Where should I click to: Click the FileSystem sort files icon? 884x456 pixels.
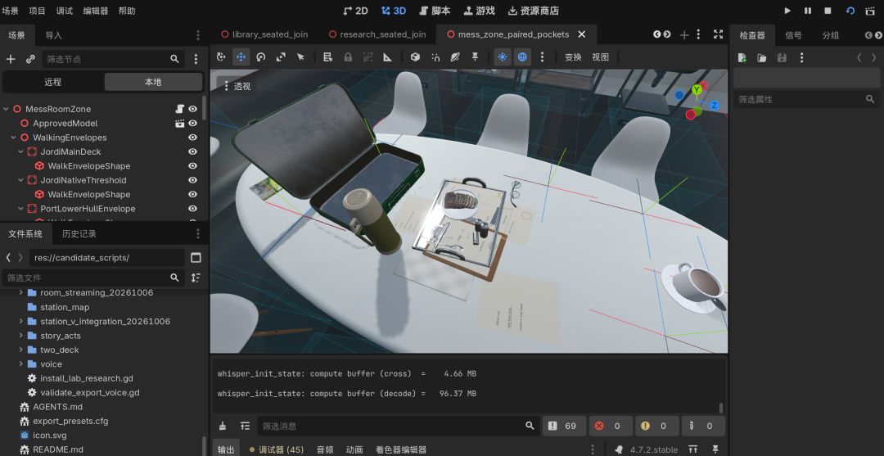[196, 278]
